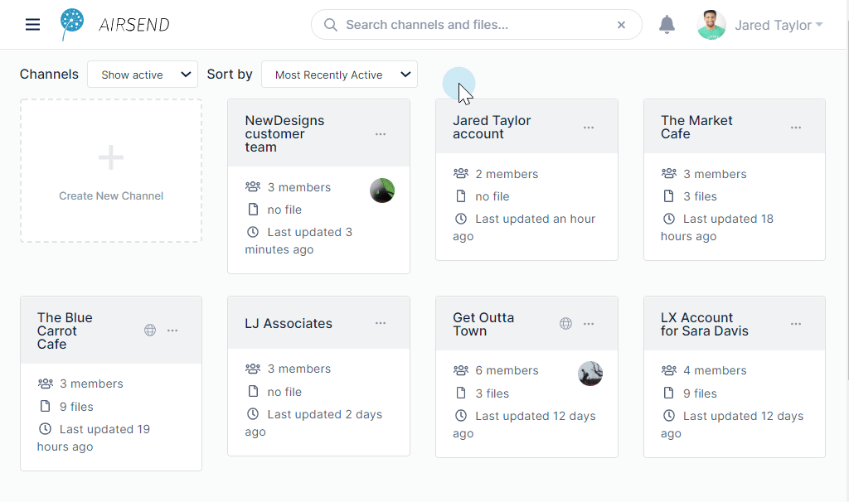Click the globe icon on Get Outta Town
Image resolution: width=849 pixels, height=502 pixels.
click(565, 324)
